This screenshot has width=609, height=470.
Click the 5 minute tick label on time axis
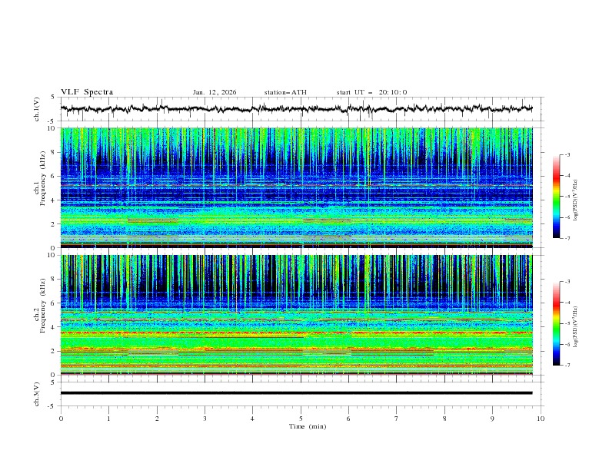[x=301, y=418]
